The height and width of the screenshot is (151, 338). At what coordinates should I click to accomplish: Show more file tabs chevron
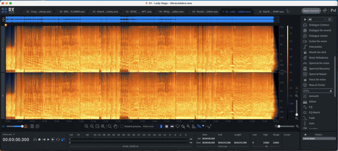point(289,12)
